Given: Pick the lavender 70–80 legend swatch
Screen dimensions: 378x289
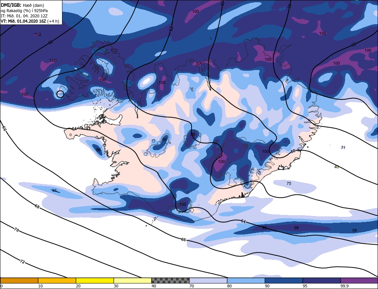Looking at the screenshot, I should 208,280.
